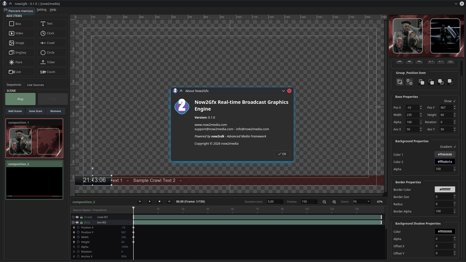Click the green Play scene button
Screen dimensions: 466x262
pos(20,99)
